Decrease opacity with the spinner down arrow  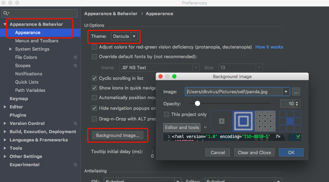click(297, 105)
